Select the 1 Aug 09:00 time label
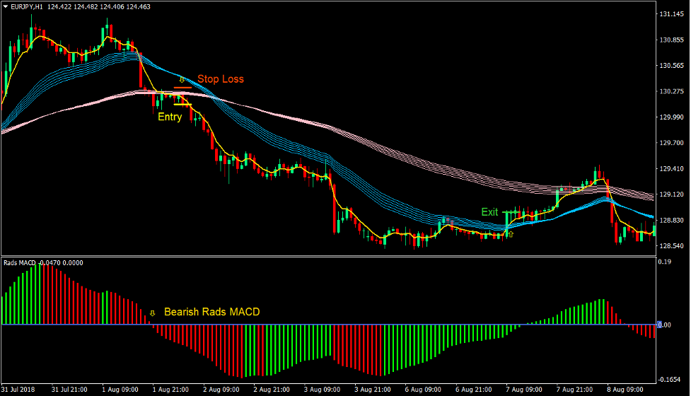This screenshot has height=396, width=691. [x=120, y=390]
